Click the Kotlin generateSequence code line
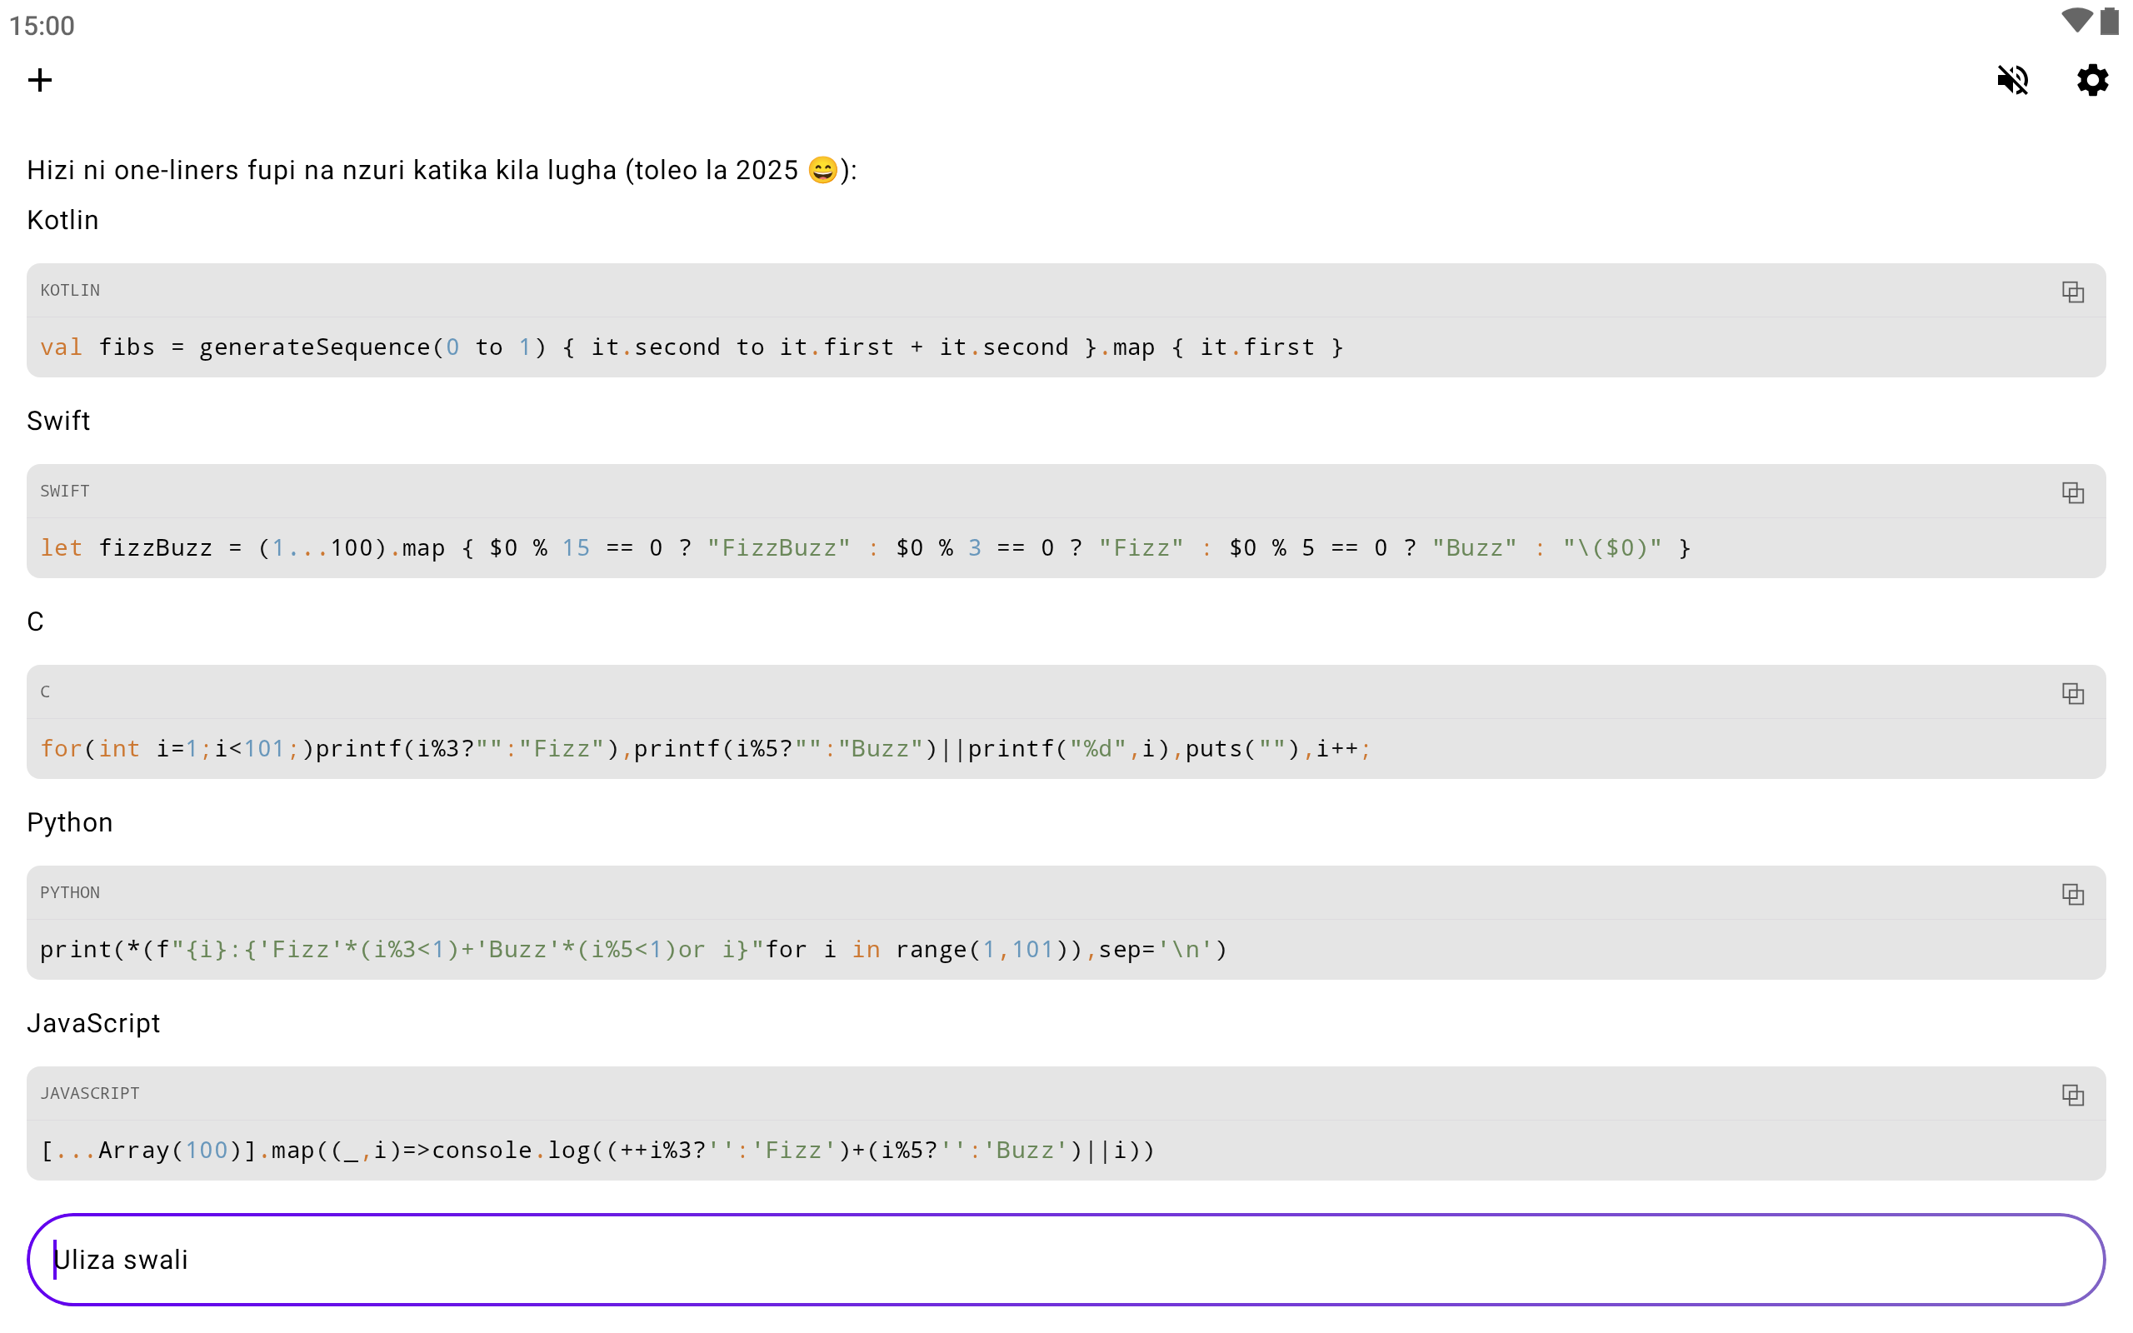Screen dimensions: 2133x1333 (691, 347)
